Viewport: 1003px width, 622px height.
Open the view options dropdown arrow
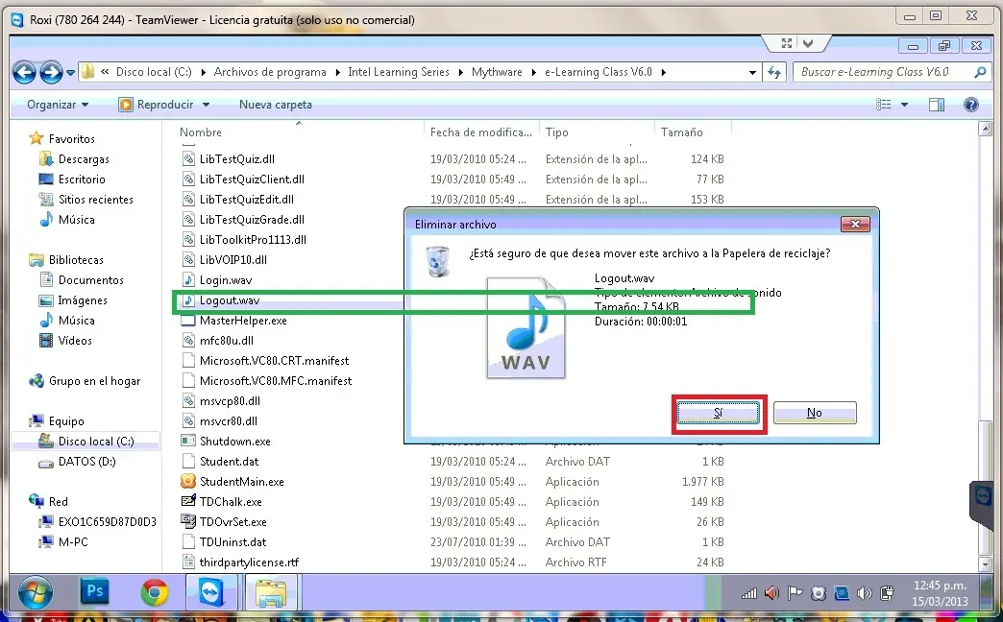click(904, 105)
